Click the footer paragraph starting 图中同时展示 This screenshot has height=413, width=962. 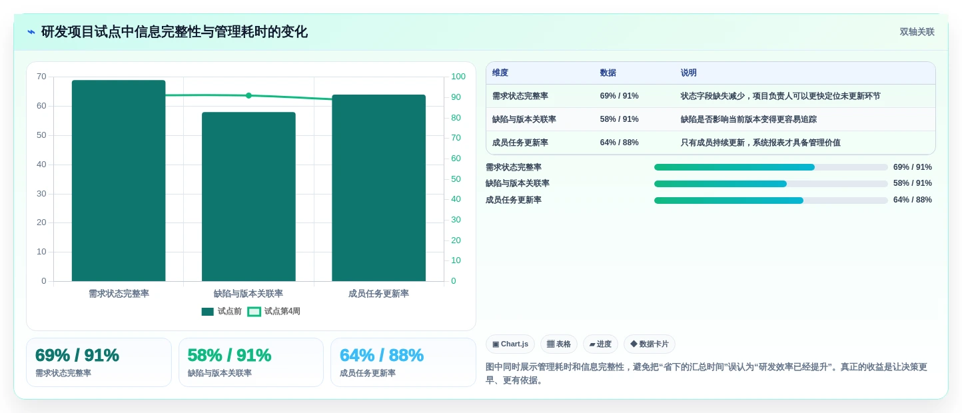(706, 374)
